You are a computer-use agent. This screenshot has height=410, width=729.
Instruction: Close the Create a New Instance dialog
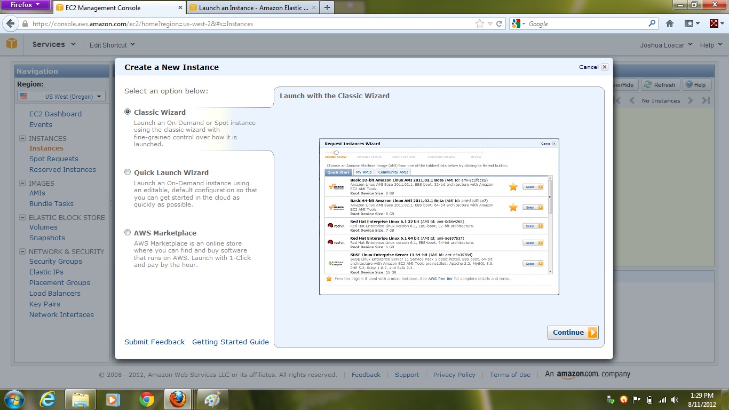(605, 67)
